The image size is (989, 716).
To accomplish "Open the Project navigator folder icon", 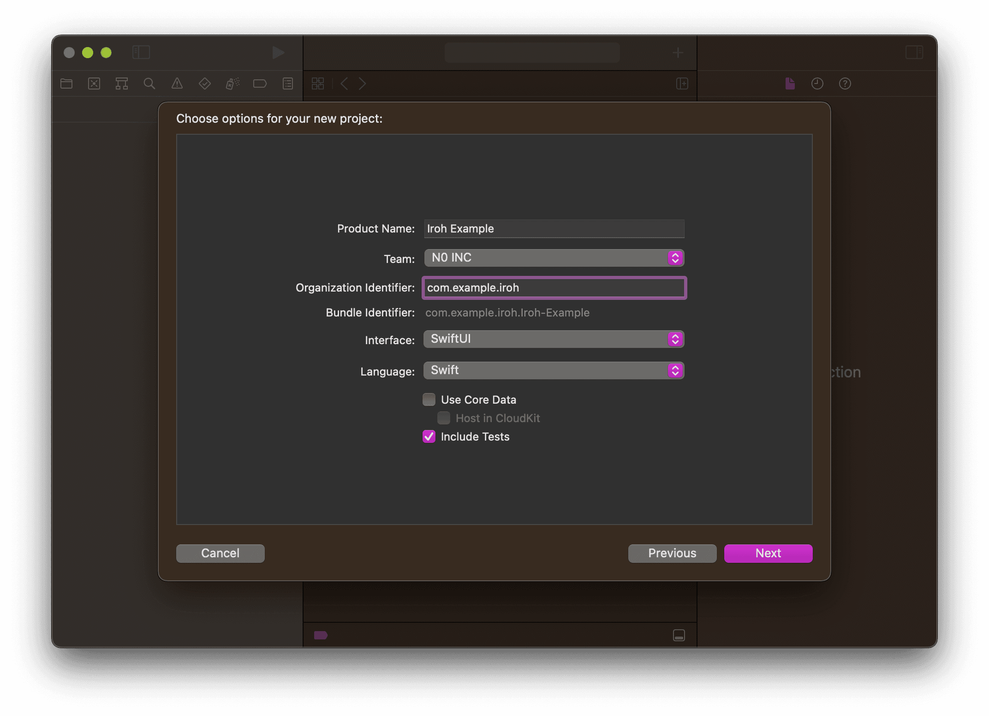I will [x=66, y=84].
